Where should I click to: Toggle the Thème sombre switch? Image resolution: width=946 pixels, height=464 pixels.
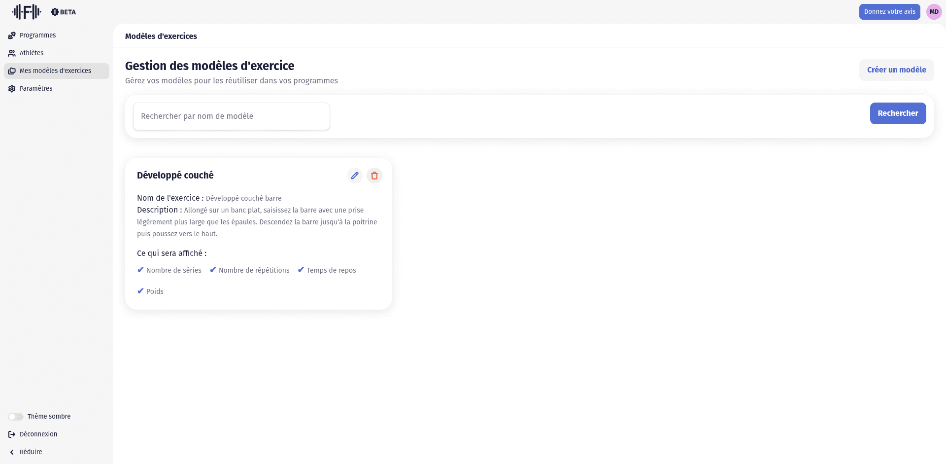tap(16, 417)
